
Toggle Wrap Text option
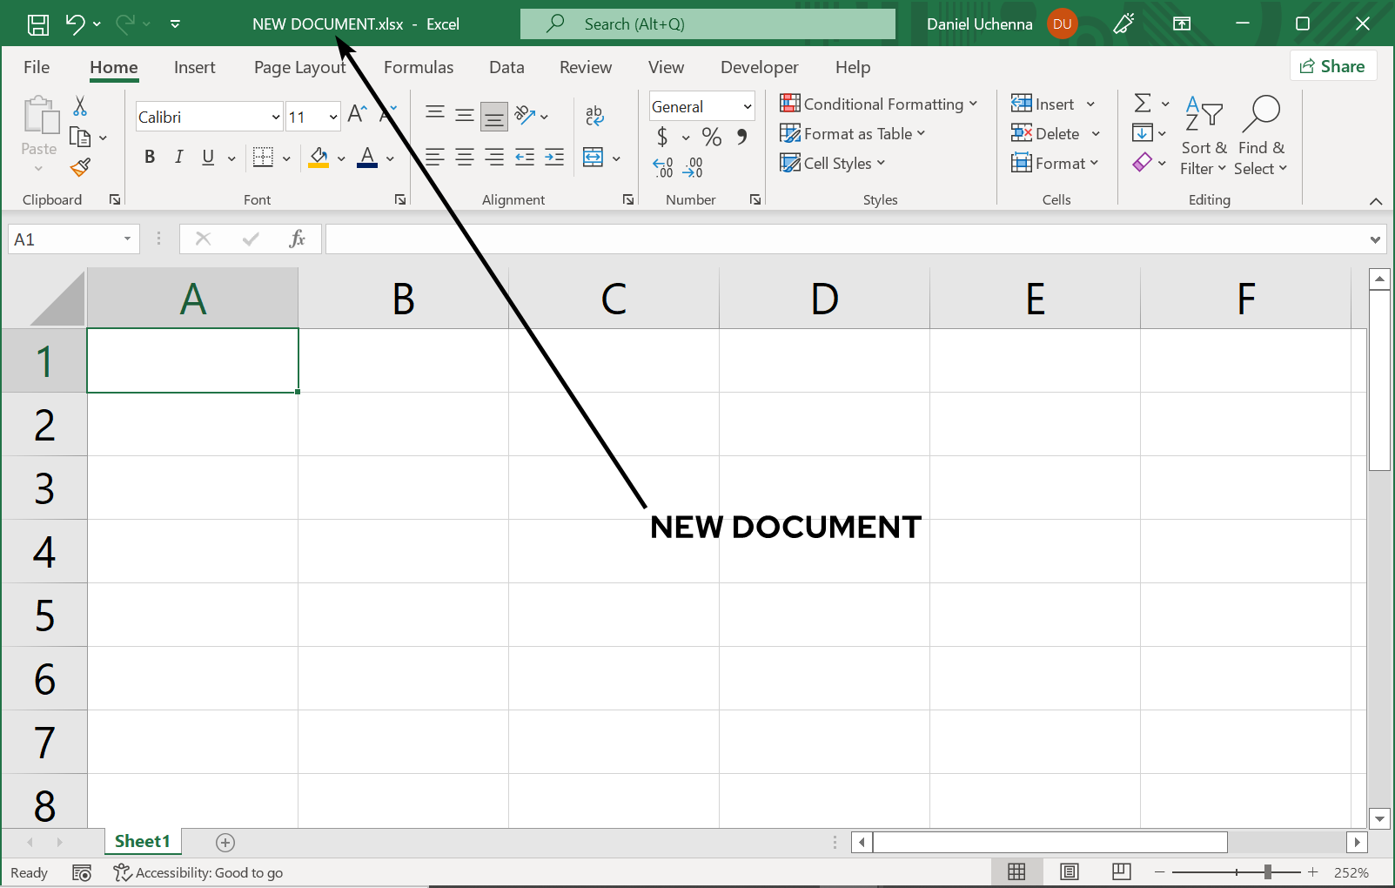coord(594,116)
